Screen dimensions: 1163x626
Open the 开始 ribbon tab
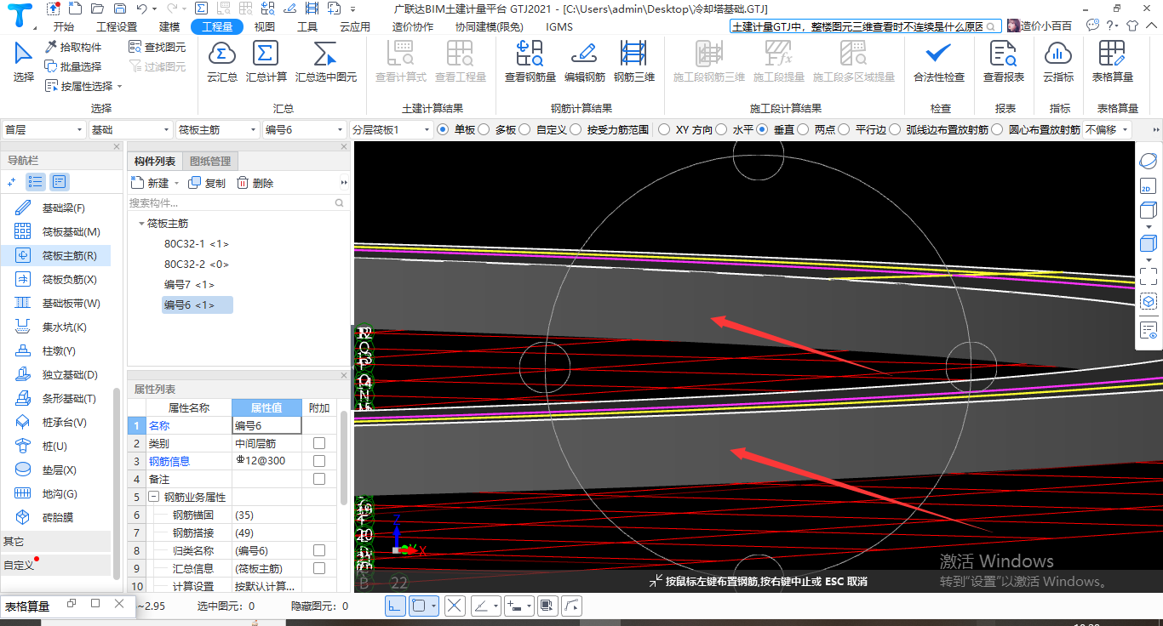tap(63, 26)
